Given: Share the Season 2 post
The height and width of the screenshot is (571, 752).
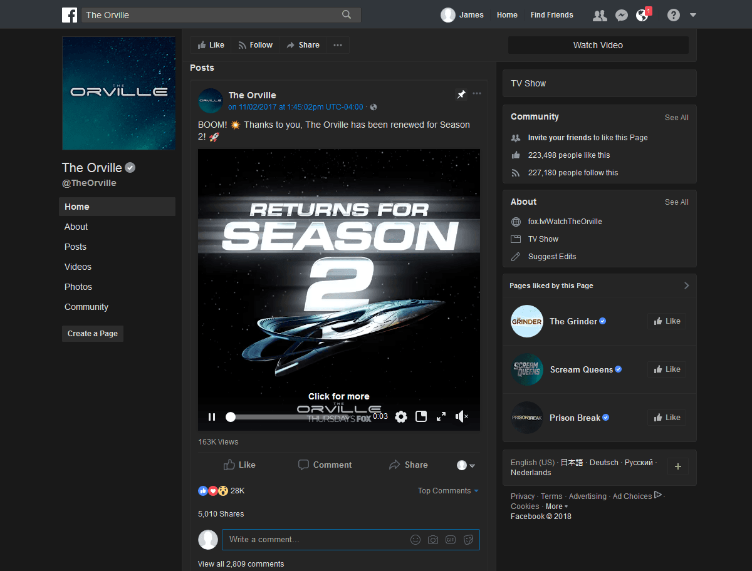Looking at the screenshot, I should pyautogui.click(x=409, y=465).
